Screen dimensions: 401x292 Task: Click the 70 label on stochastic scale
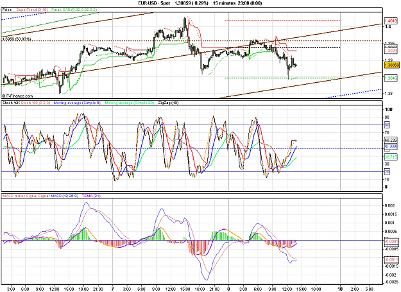point(387,133)
